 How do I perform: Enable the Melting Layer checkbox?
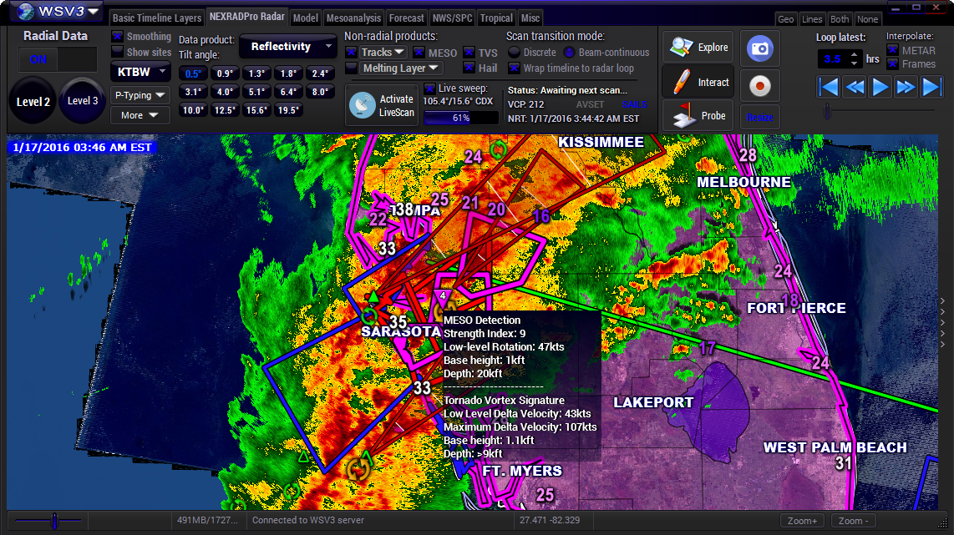point(351,68)
